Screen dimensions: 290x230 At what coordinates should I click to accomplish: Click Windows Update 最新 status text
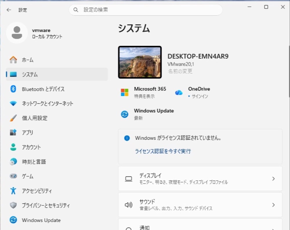138,118
